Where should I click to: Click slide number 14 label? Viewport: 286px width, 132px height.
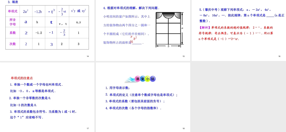[88, 56]
